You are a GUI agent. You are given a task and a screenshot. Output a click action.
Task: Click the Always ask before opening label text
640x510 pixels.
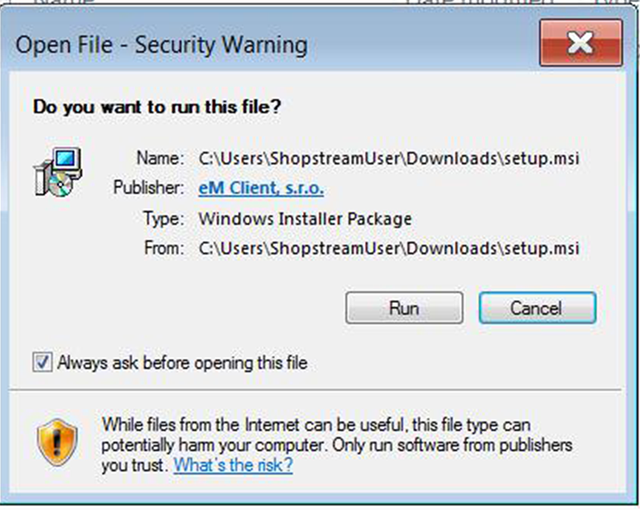182,364
